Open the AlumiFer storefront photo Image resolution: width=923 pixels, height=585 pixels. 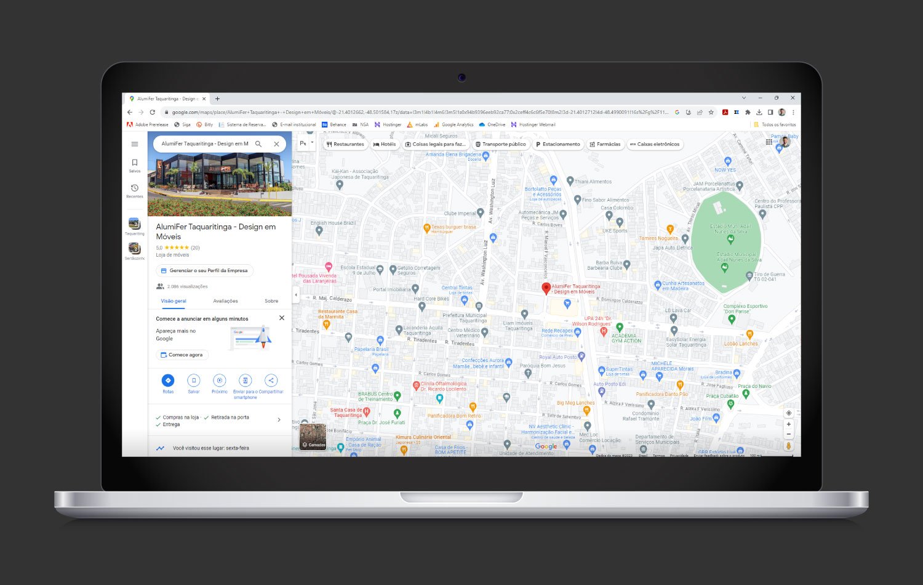pos(220,185)
